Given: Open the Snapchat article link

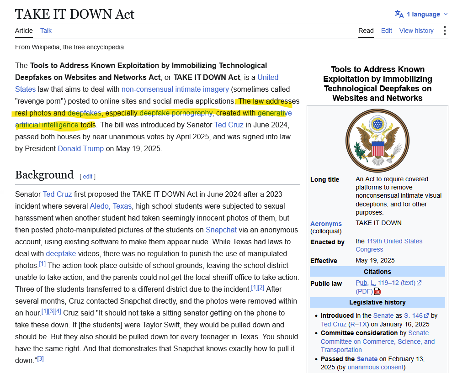Looking at the screenshot, I should click(x=221, y=230).
